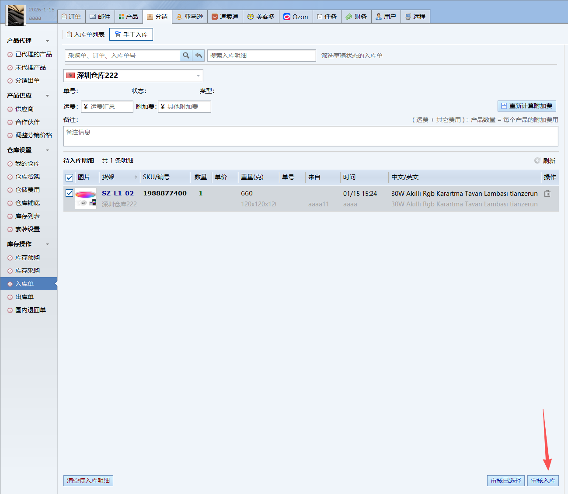Delete the row using trash icon

tap(547, 193)
